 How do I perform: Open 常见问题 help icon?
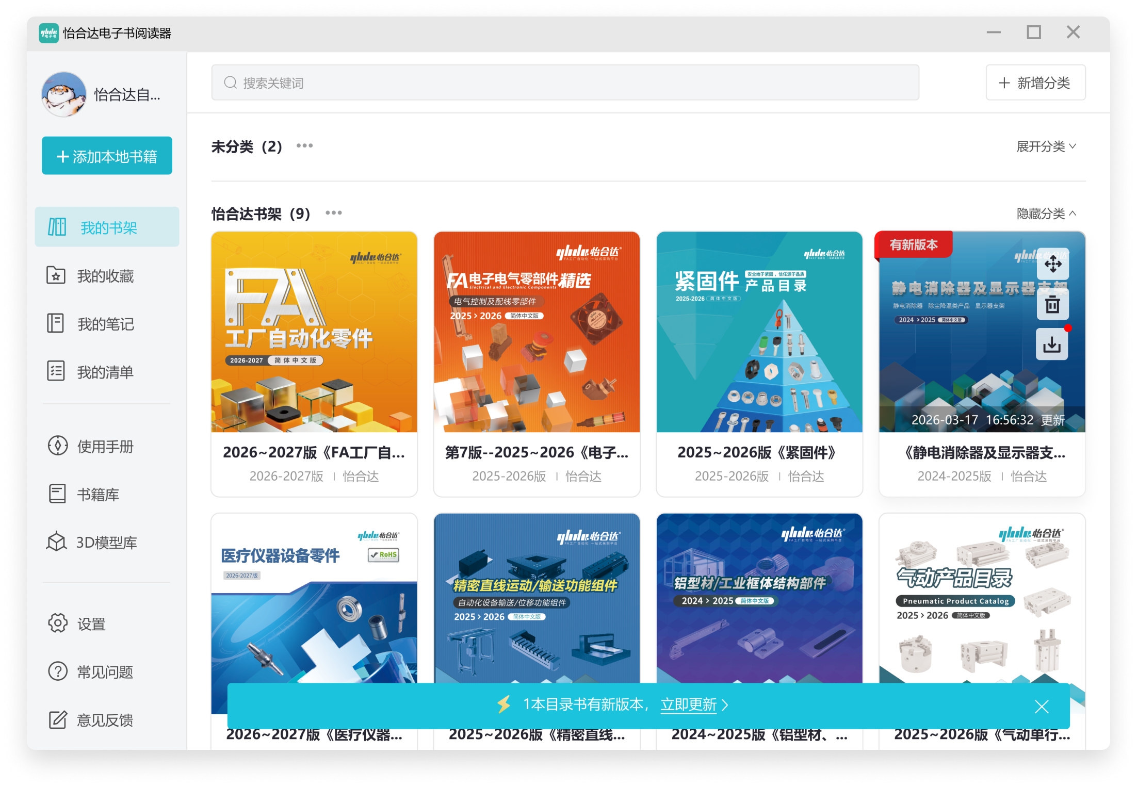point(58,671)
